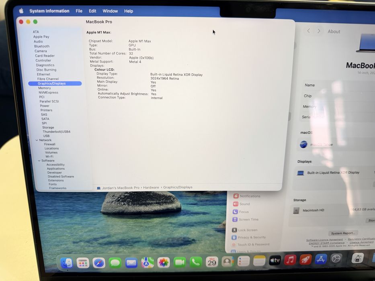The height and width of the screenshot is (281, 375).
Task: Click Hardware in the path bar
Action: click(x=151, y=187)
